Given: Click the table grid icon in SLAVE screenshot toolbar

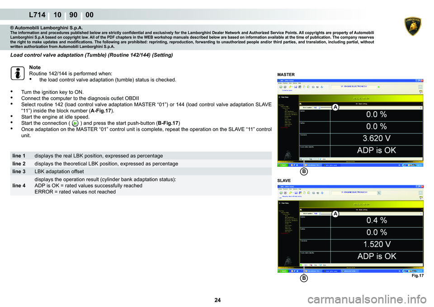Looking at the screenshot, I should click(x=300, y=193).
